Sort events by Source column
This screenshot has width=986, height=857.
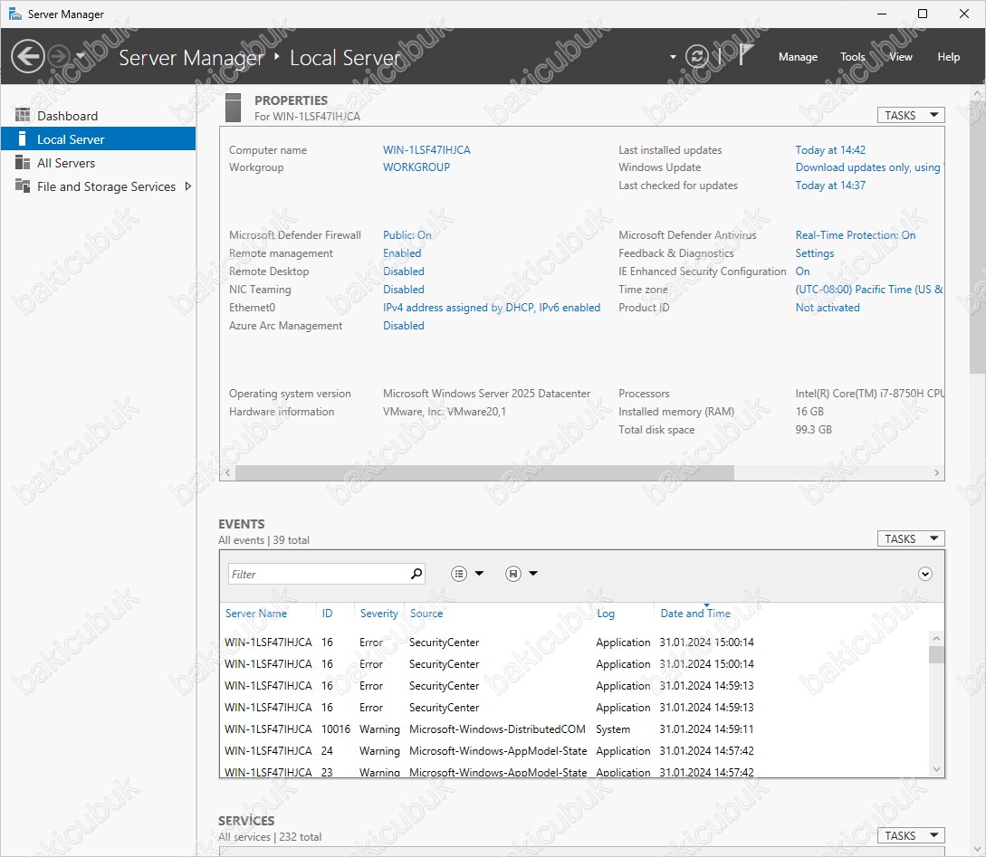(x=426, y=614)
